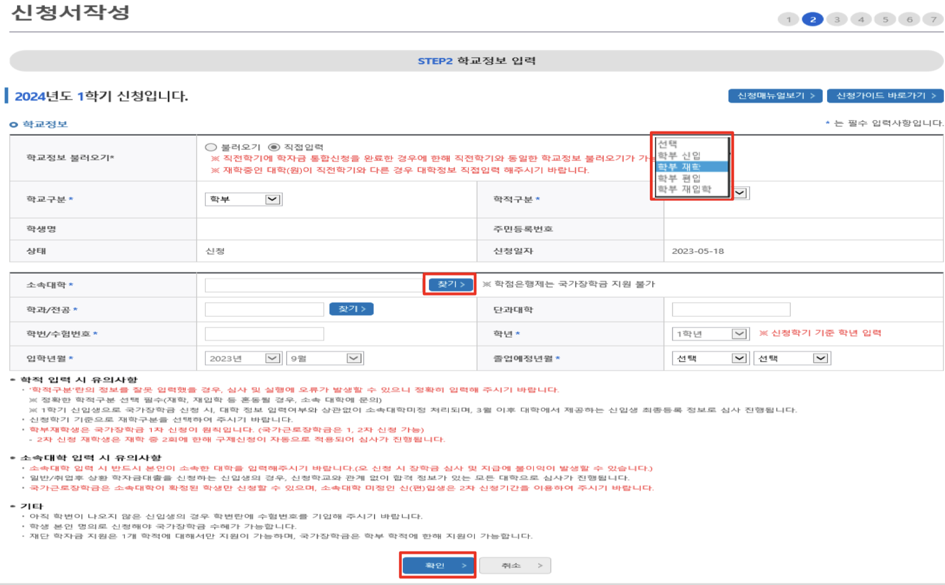
Task: Select the 불러오기 radio button
Action: point(211,147)
